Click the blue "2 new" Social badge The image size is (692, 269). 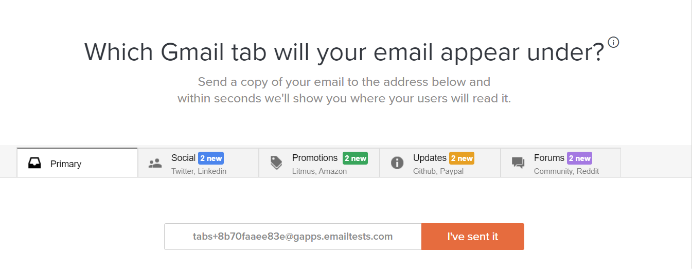click(x=211, y=158)
